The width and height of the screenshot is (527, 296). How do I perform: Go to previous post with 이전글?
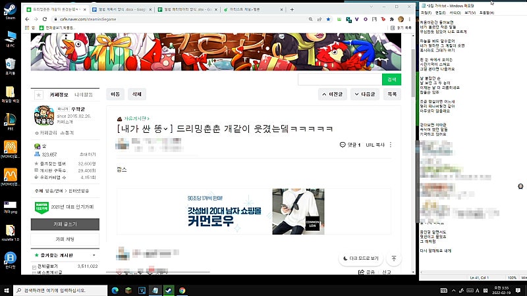click(x=332, y=94)
